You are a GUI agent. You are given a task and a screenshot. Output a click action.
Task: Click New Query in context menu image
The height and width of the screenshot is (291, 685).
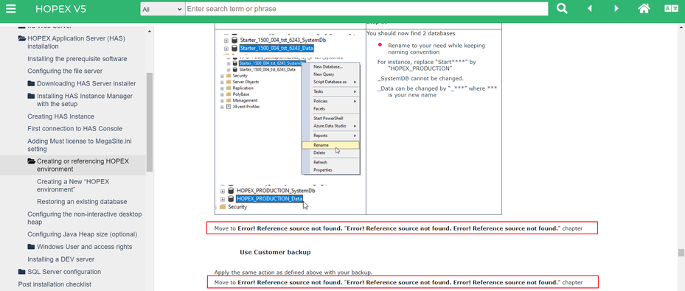324,74
